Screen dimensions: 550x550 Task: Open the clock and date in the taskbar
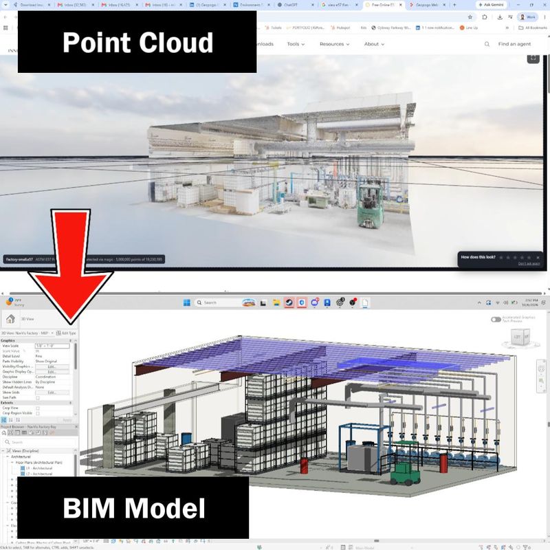click(531, 302)
